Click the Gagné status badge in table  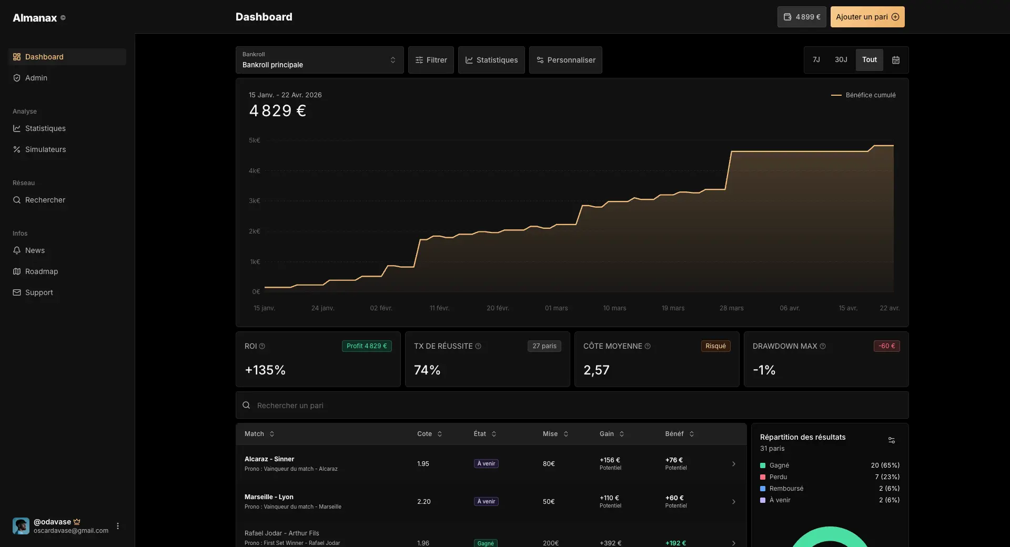click(x=486, y=543)
